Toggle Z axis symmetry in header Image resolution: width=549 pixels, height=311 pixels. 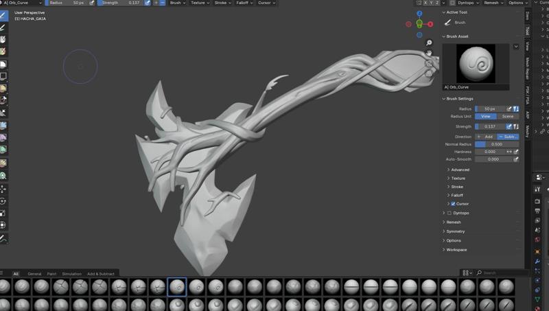[437, 3]
